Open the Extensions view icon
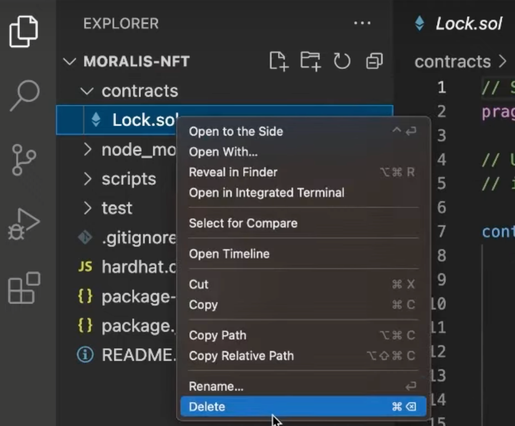This screenshot has width=515, height=426. point(24,288)
